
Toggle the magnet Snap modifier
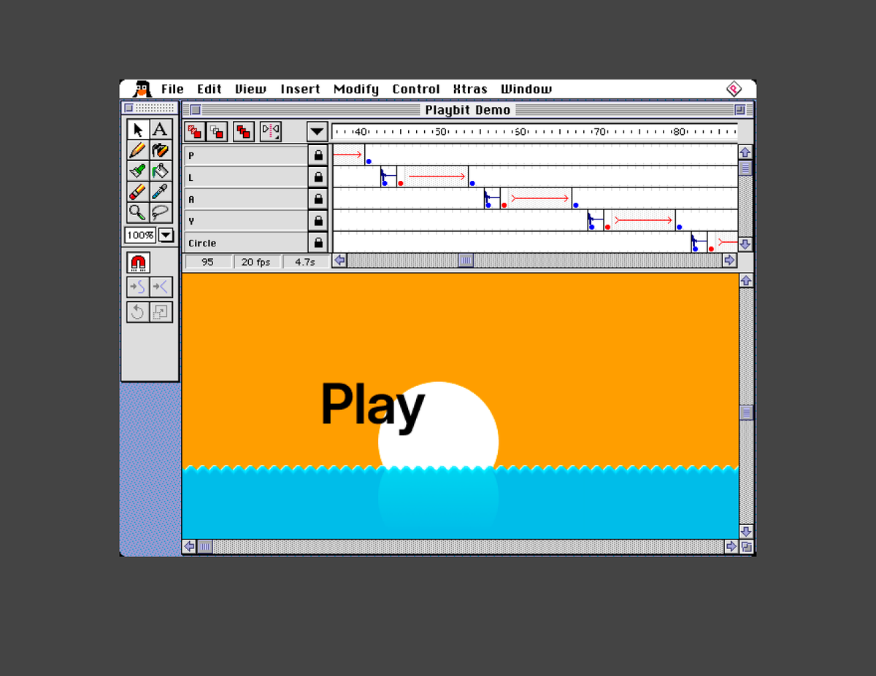coord(138,263)
